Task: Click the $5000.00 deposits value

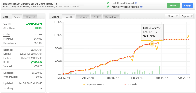Action: point(37,73)
